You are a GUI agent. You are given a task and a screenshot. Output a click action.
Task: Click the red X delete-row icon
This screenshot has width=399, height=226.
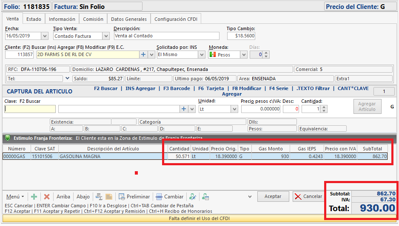pos(47,197)
